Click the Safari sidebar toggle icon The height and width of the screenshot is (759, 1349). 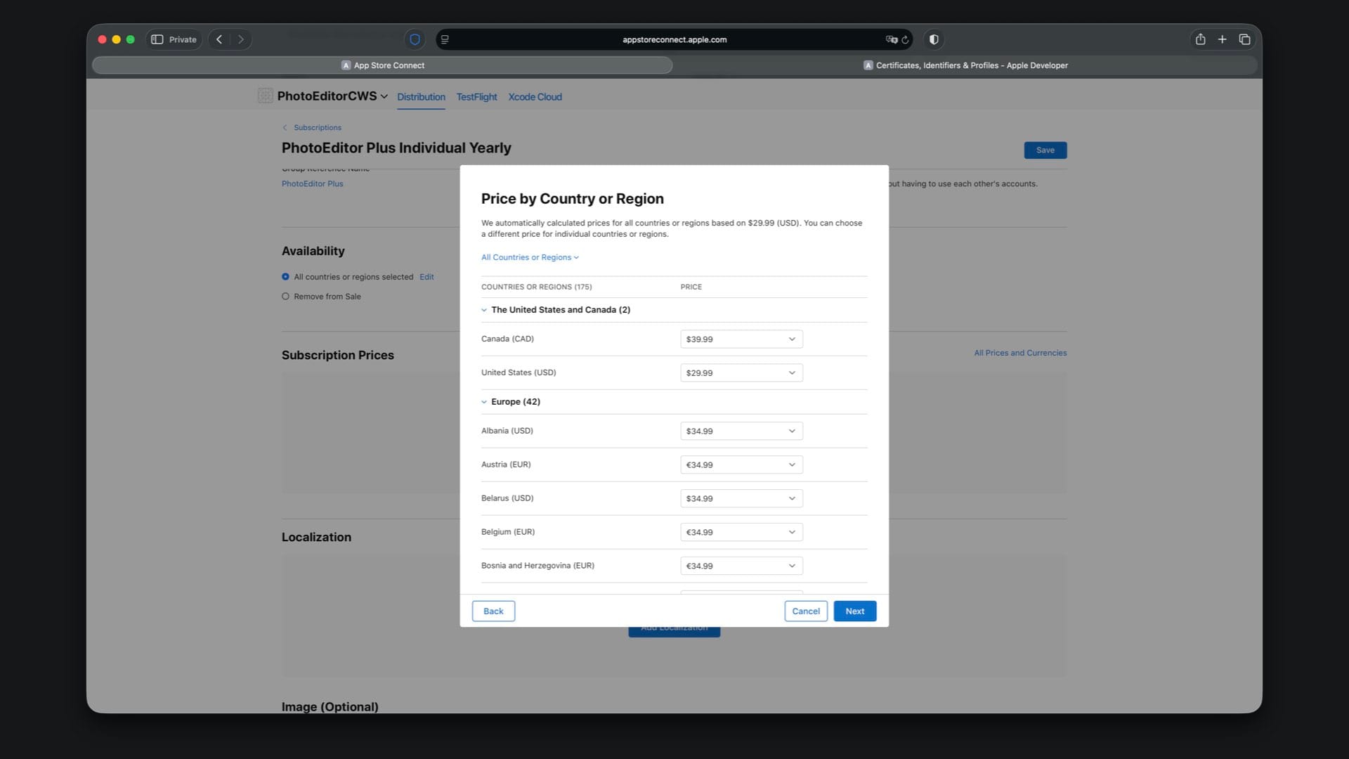[x=157, y=39]
